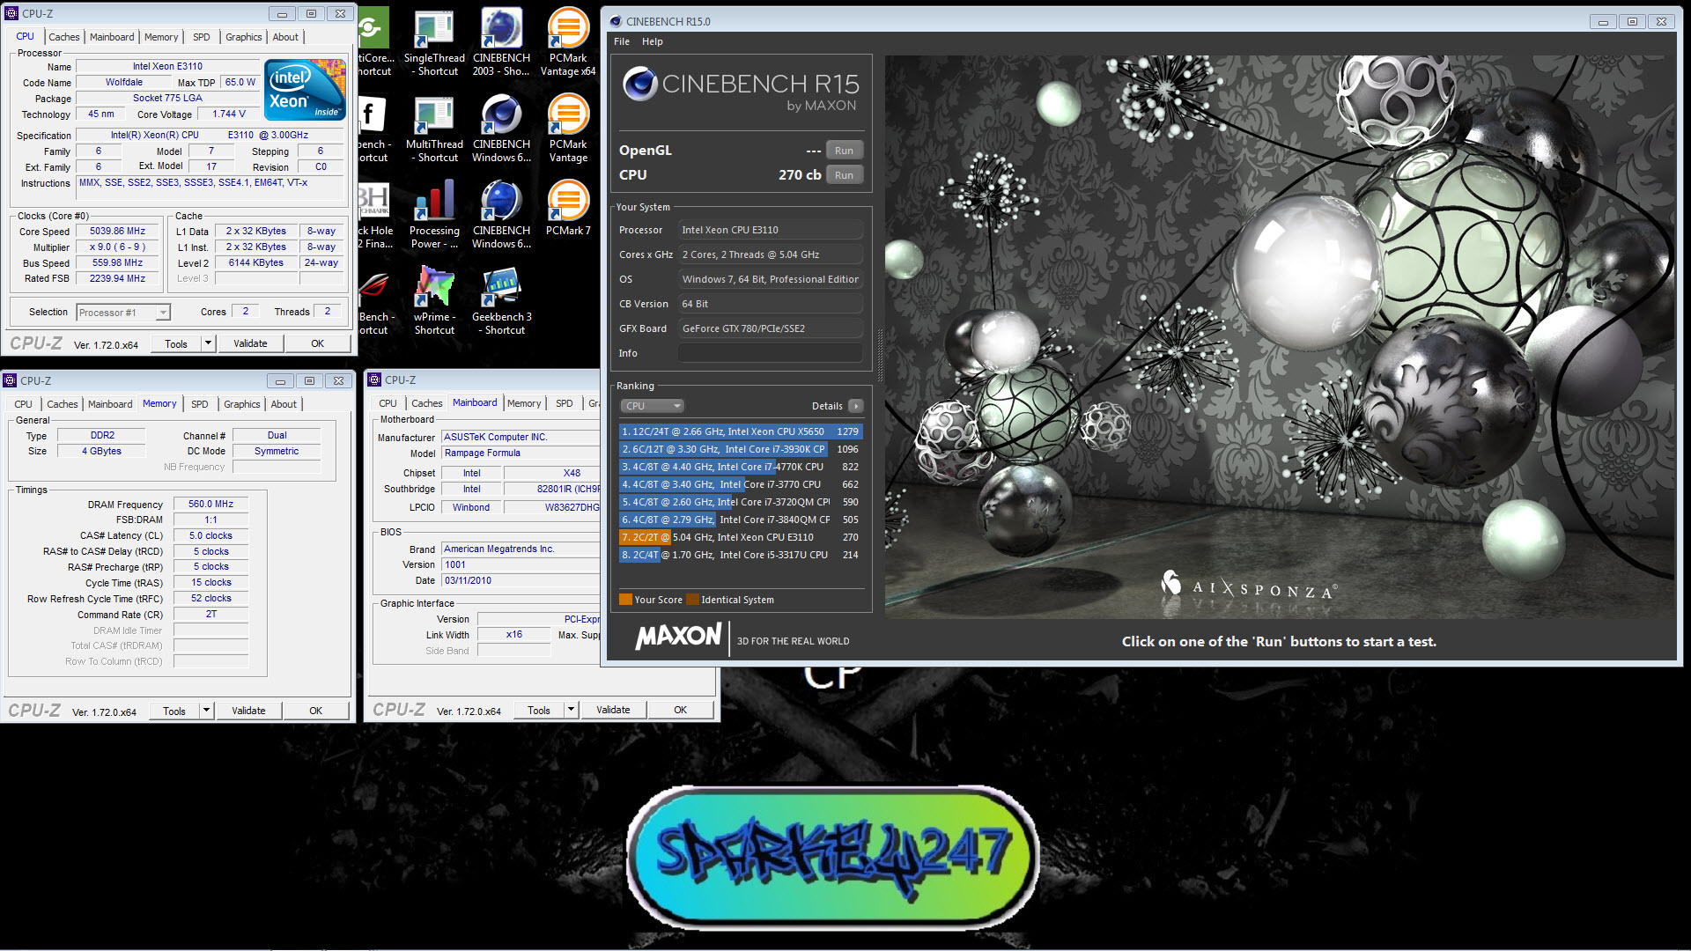Viewport: 1691px width, 951px height.
Task: Open CINEBENCH 2003 desktop shortcut
Action: (x=501, y=42)
